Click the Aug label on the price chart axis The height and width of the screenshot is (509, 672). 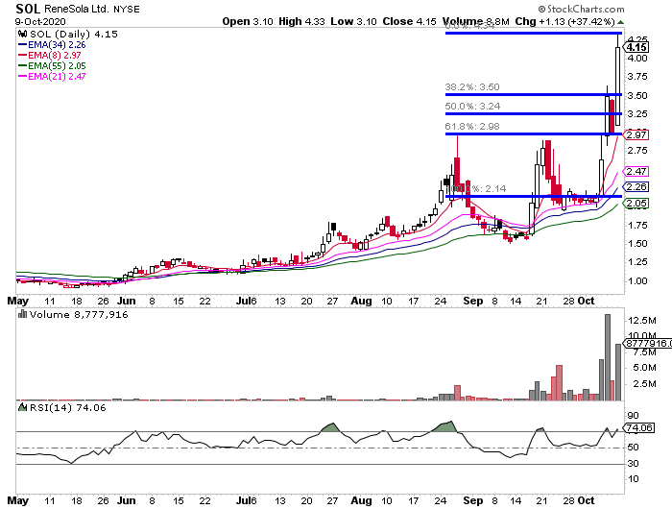(361, 301)
